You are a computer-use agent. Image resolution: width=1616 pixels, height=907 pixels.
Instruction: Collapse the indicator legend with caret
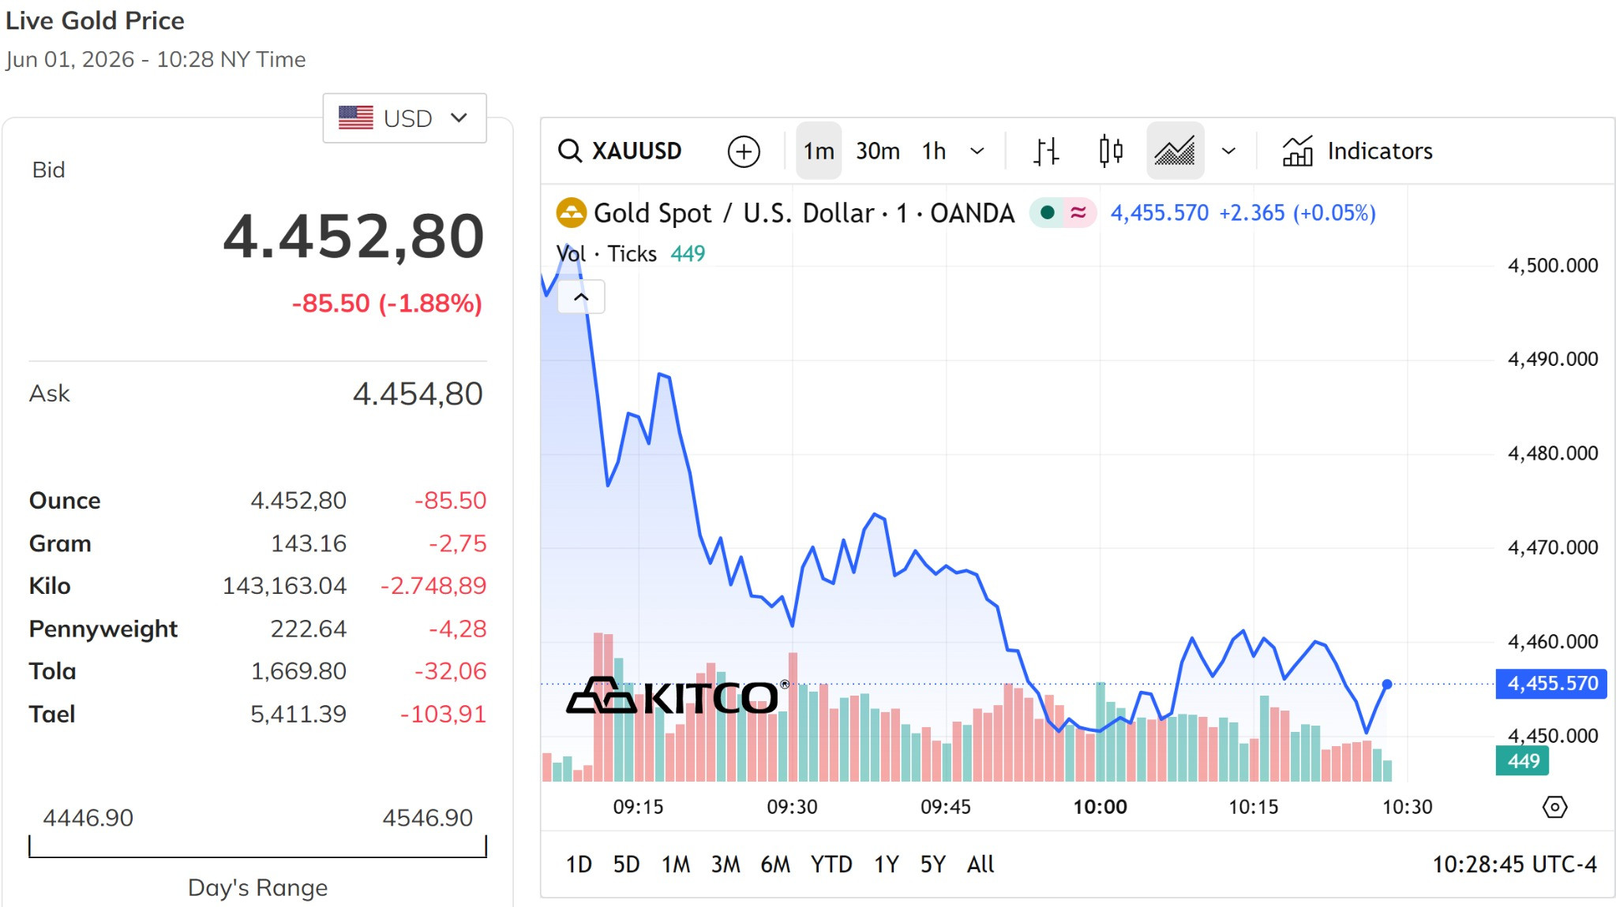tap(581, 297)
